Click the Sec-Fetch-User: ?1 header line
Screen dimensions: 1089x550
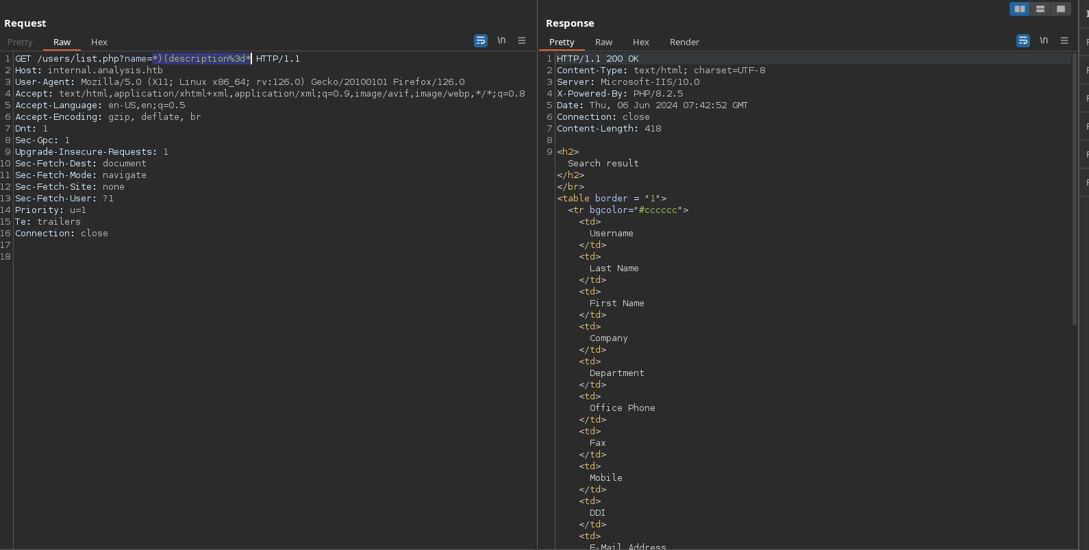tap(64, 199)
